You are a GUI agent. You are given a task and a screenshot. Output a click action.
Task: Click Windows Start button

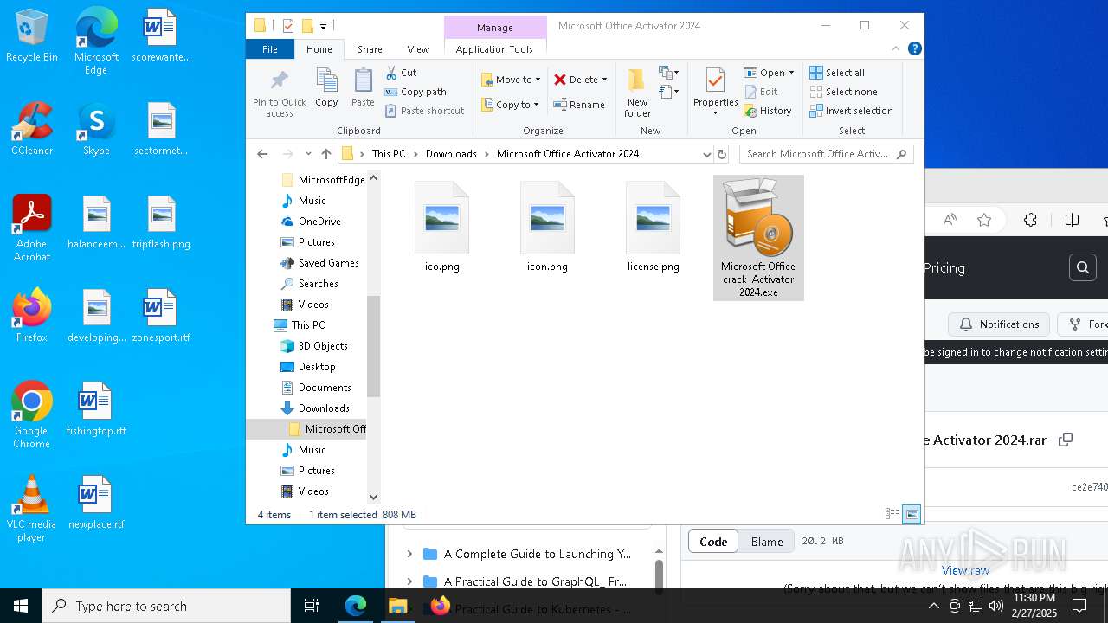[x=21, y=606]
